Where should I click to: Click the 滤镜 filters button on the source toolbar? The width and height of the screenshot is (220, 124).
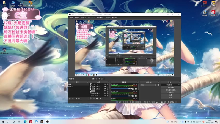(101, 79)
